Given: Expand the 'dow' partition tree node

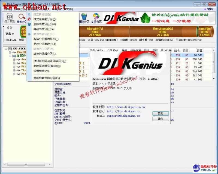Looking at the screenshot, I should [14, 60].
